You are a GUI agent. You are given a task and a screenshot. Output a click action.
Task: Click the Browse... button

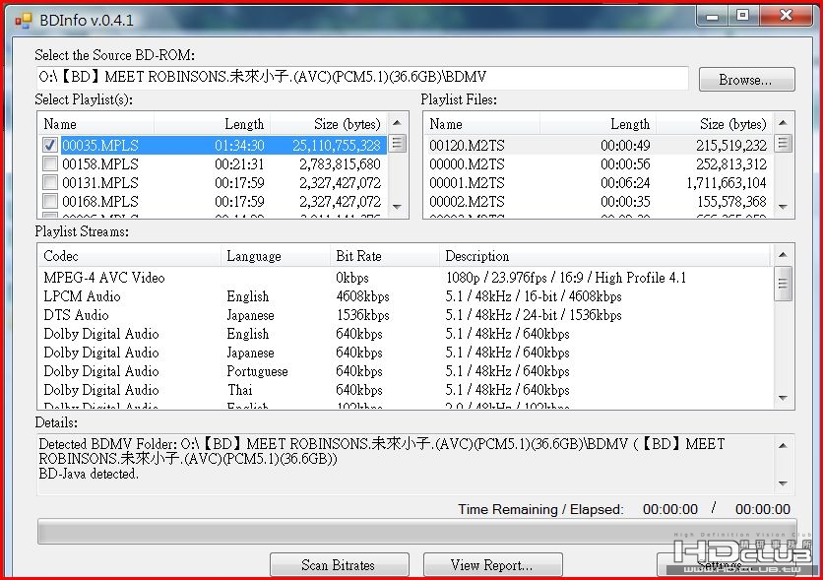click(x=746, y=80)
